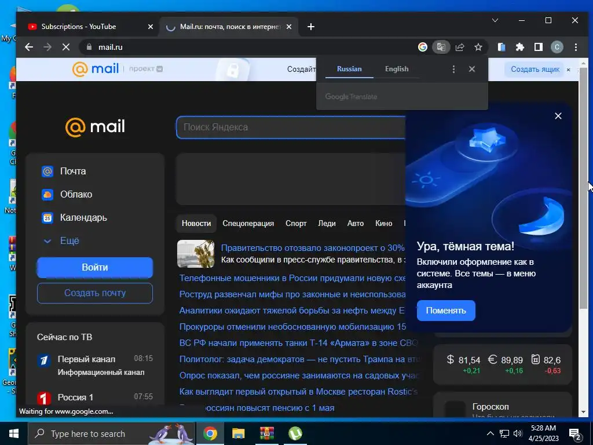Click the browser back arrow

click(29, 47)
